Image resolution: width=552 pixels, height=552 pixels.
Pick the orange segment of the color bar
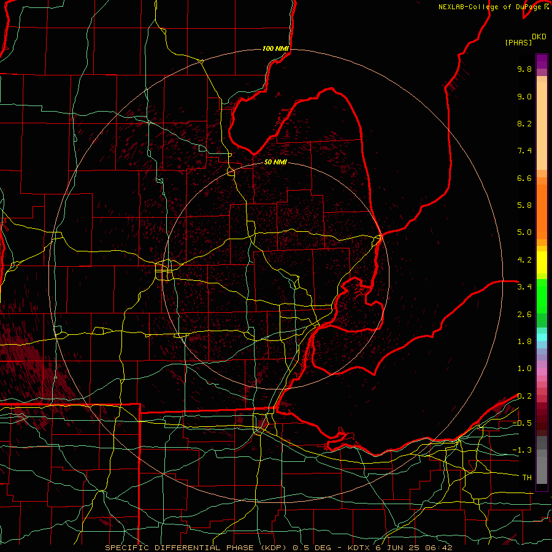(542, 212)
